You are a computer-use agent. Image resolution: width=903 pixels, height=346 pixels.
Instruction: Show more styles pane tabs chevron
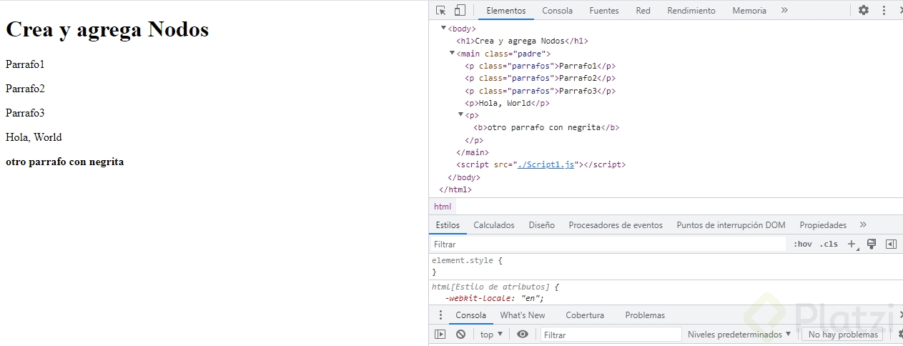863,224
